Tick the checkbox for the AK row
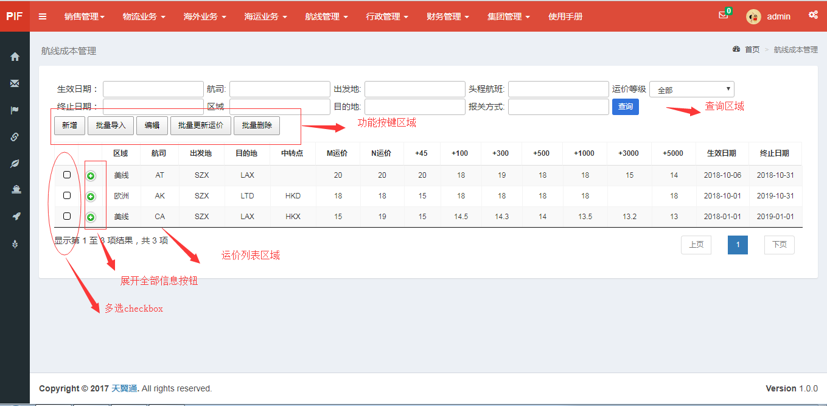Image resolution: width=827 pixels, height=406 pixels. point(67,195)
